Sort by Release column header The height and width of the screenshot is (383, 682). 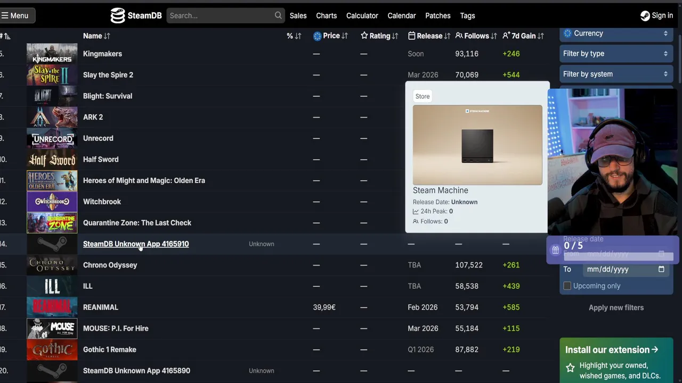[x=429, y=36]
